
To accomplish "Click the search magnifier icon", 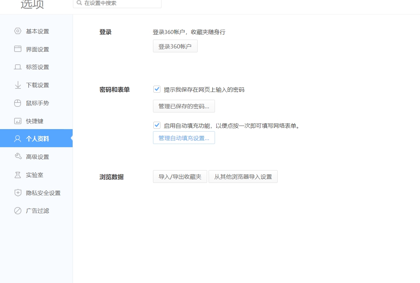I will point(79,3).
